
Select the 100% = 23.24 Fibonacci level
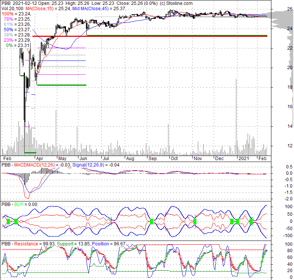click(x=16, y=14)
